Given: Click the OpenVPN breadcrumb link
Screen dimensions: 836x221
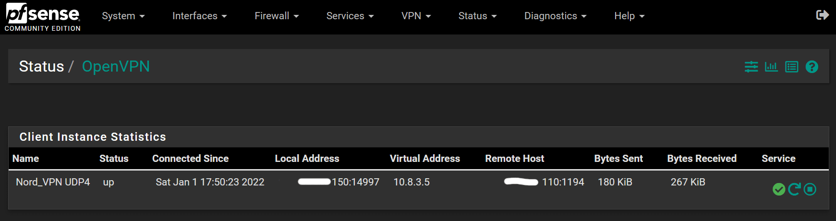Looking at the screenshot, I should pos(116,66).
